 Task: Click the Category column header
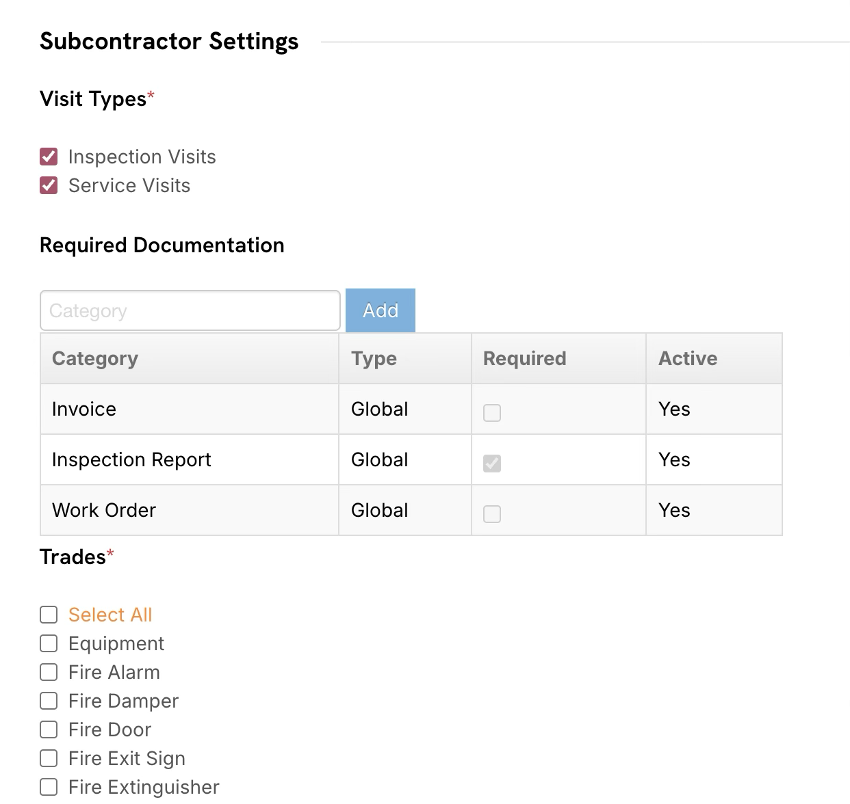[95, 358]
